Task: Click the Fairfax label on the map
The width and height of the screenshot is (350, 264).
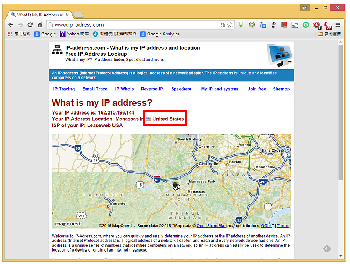Action: pos(235,162)
